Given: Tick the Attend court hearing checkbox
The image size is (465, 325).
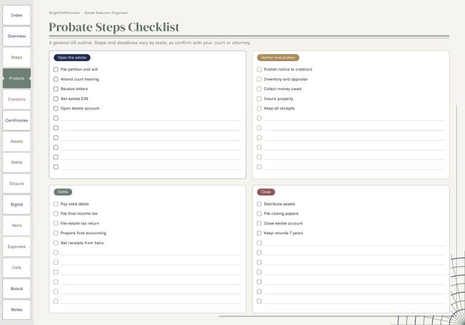Looking at the screenshot, I should point(56,79).
